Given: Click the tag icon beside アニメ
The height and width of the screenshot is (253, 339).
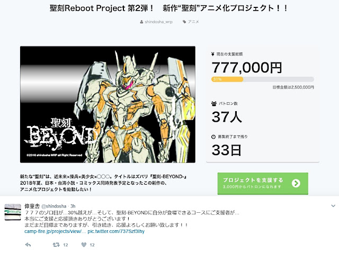Looking at the screenshot, I should pos(184,22).
